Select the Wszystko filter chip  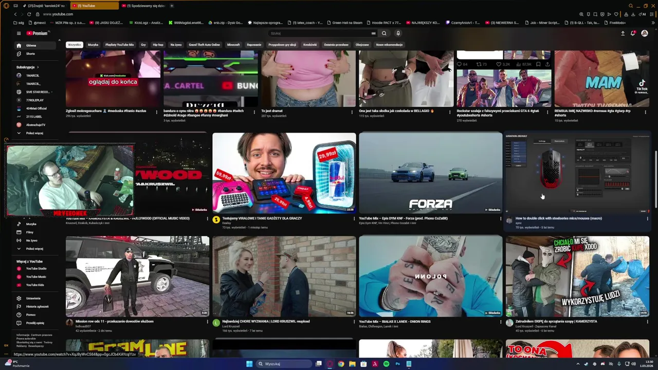point(75,45)
